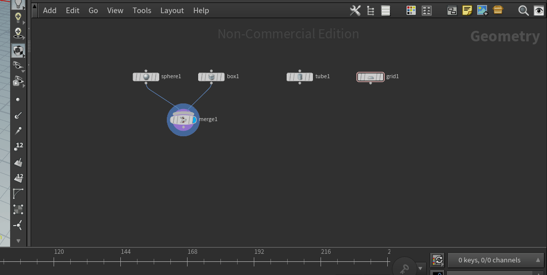Open the node color palette icon
Image resolution: width=547 pixels, height=275 pixels.
(411, 11)
